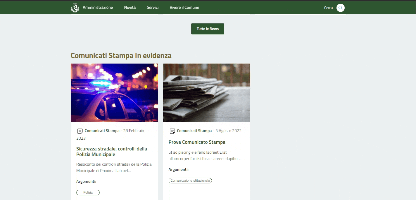Viewport: 416px width, 200px height.
Task: Click the ut adipiscing eleifend summary text
Action: 205,156
